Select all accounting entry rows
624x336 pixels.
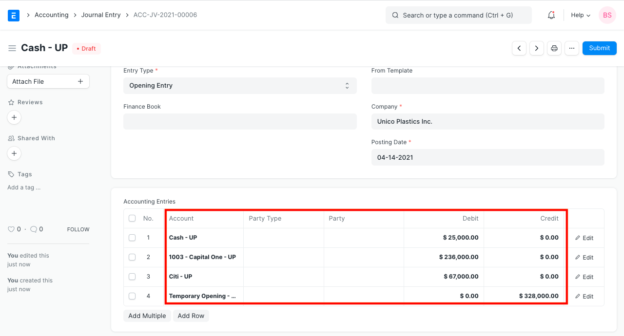click(132, 218)
